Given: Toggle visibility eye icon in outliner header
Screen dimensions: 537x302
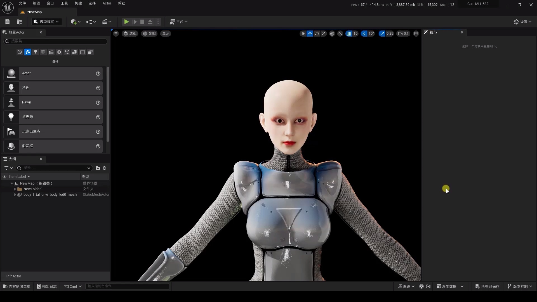Looking at the screenshot, I should (x=4, y=177).
